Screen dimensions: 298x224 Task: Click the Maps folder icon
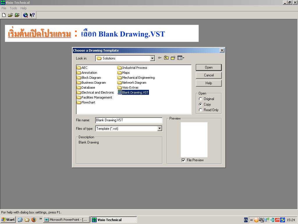coord(120,73)
